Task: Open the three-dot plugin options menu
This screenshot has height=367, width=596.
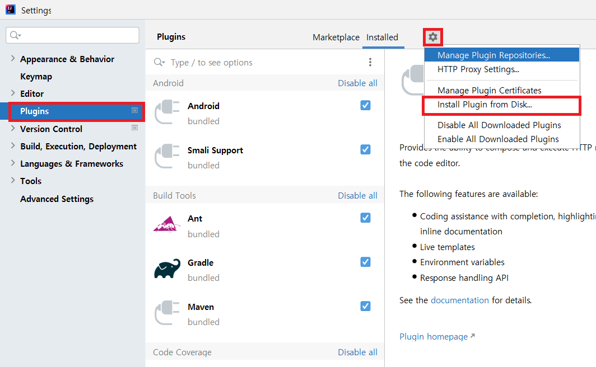Action: 370,62
